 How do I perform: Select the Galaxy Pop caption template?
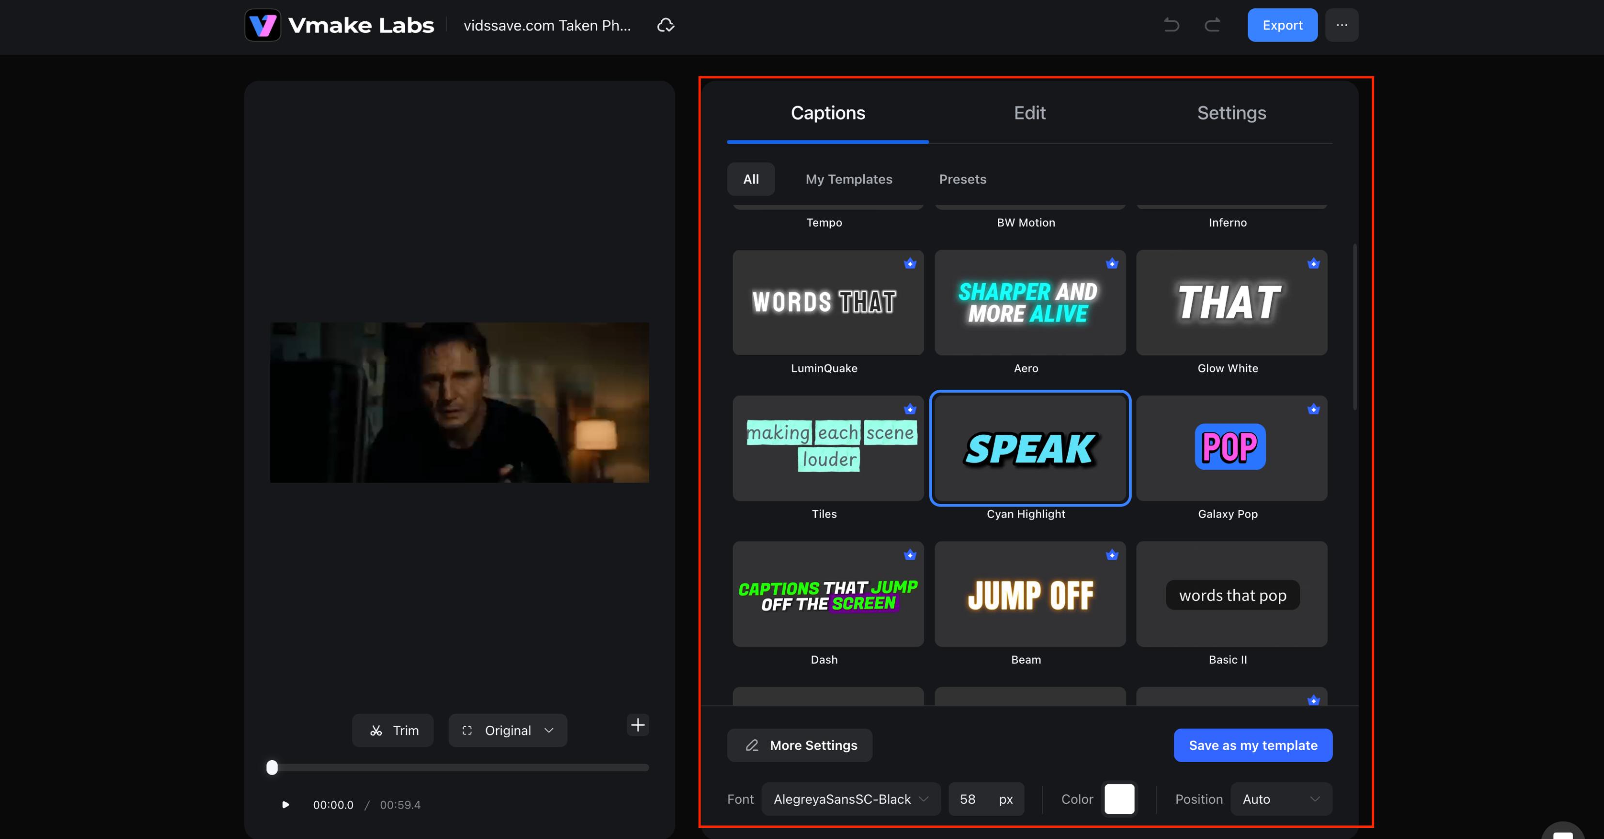pyautogui.click(x=1231, y=448)
